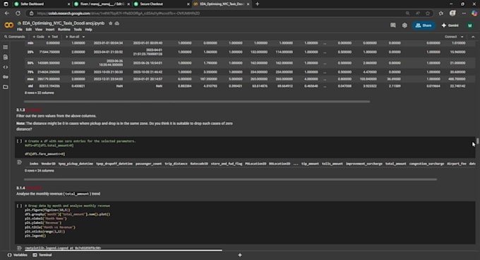480x260 pixels.
Task: Open the File menu
Action: [20, 30]
